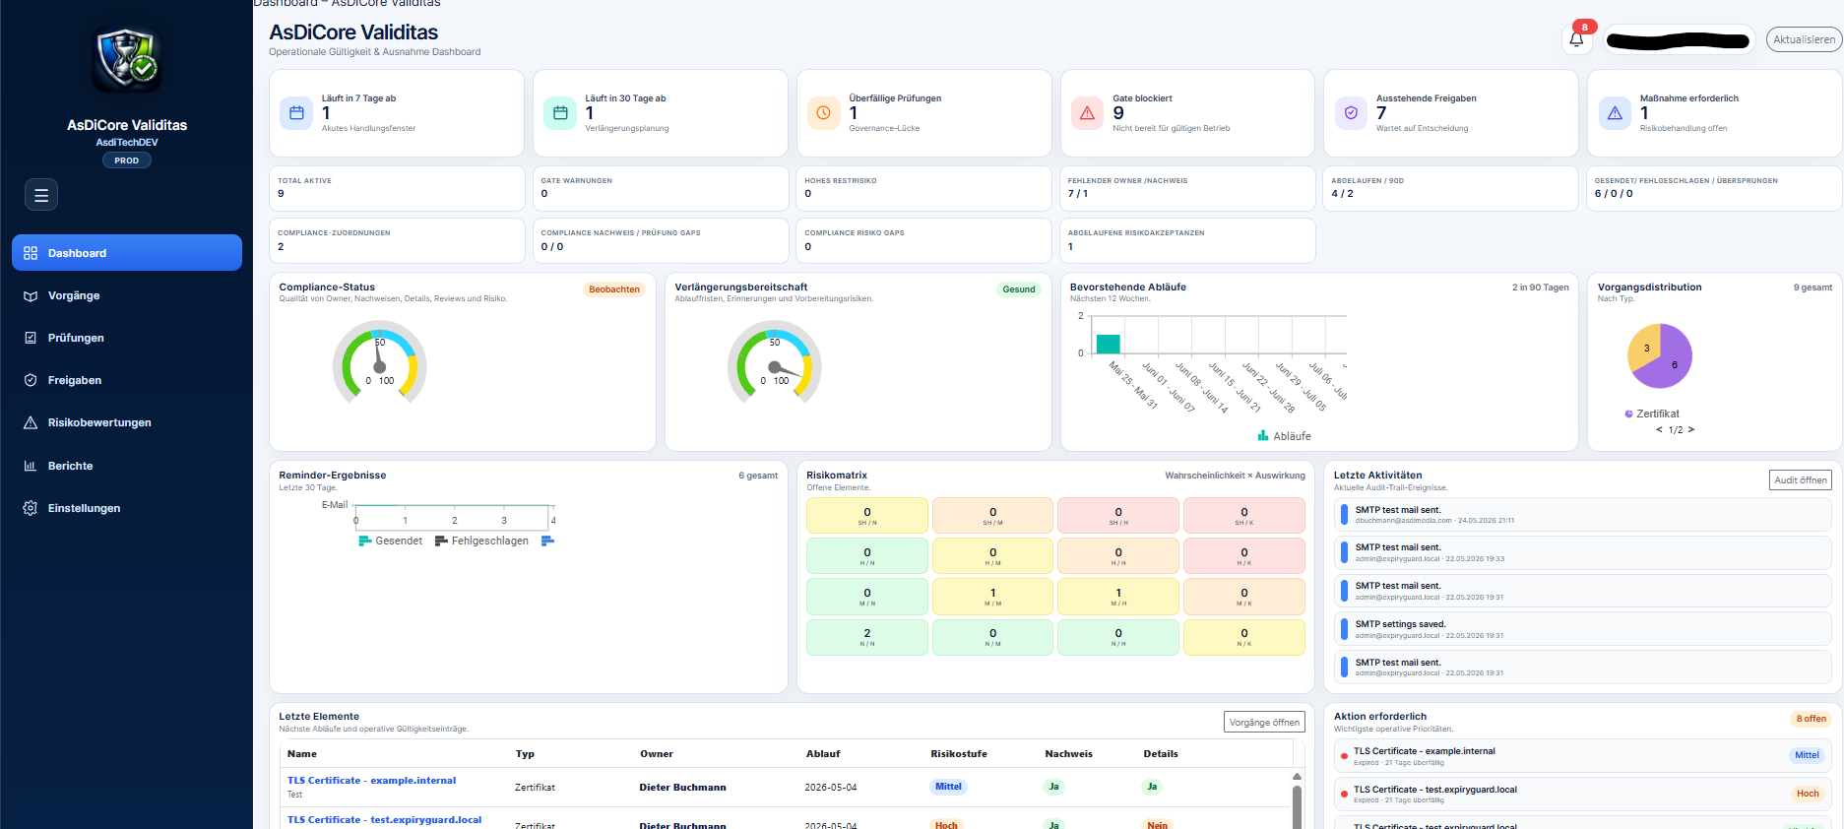Image resolution: width=1844 pixels, height=829 pixels.
Task: Click the redacted user name field in header
Action: [x=1679, y=40]
